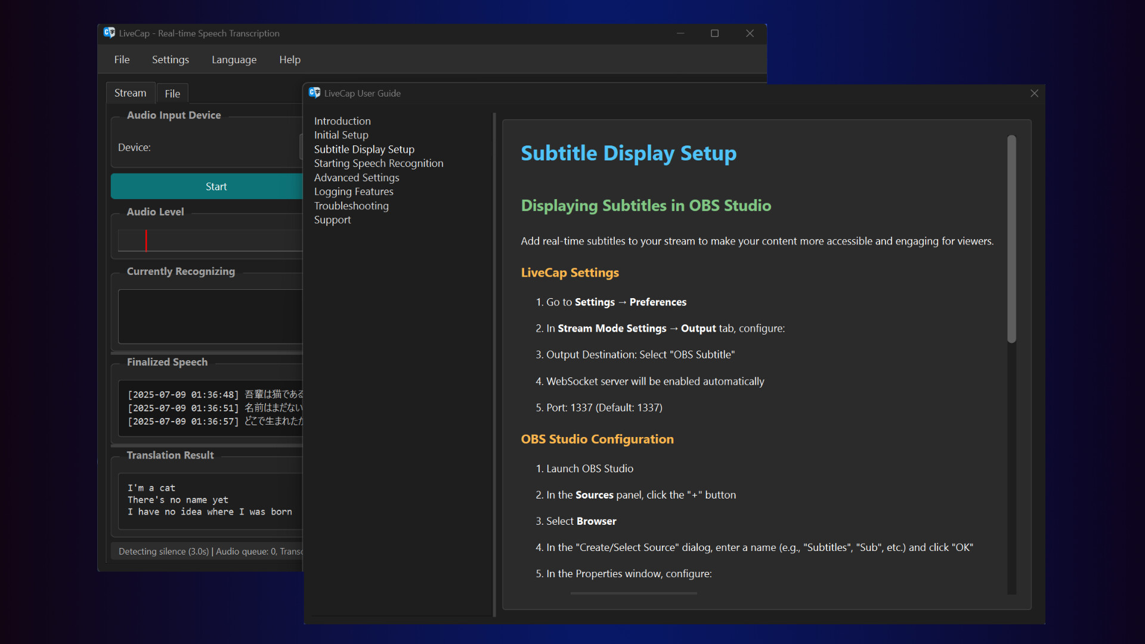Screen dimensions: 1145x644
Task: Open the Initial Setup section
Action: [x=341, y=135]
